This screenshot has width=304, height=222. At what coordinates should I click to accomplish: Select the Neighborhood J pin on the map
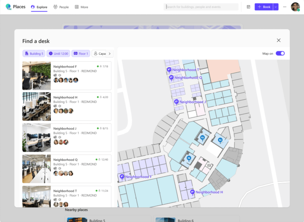(177, 102)
